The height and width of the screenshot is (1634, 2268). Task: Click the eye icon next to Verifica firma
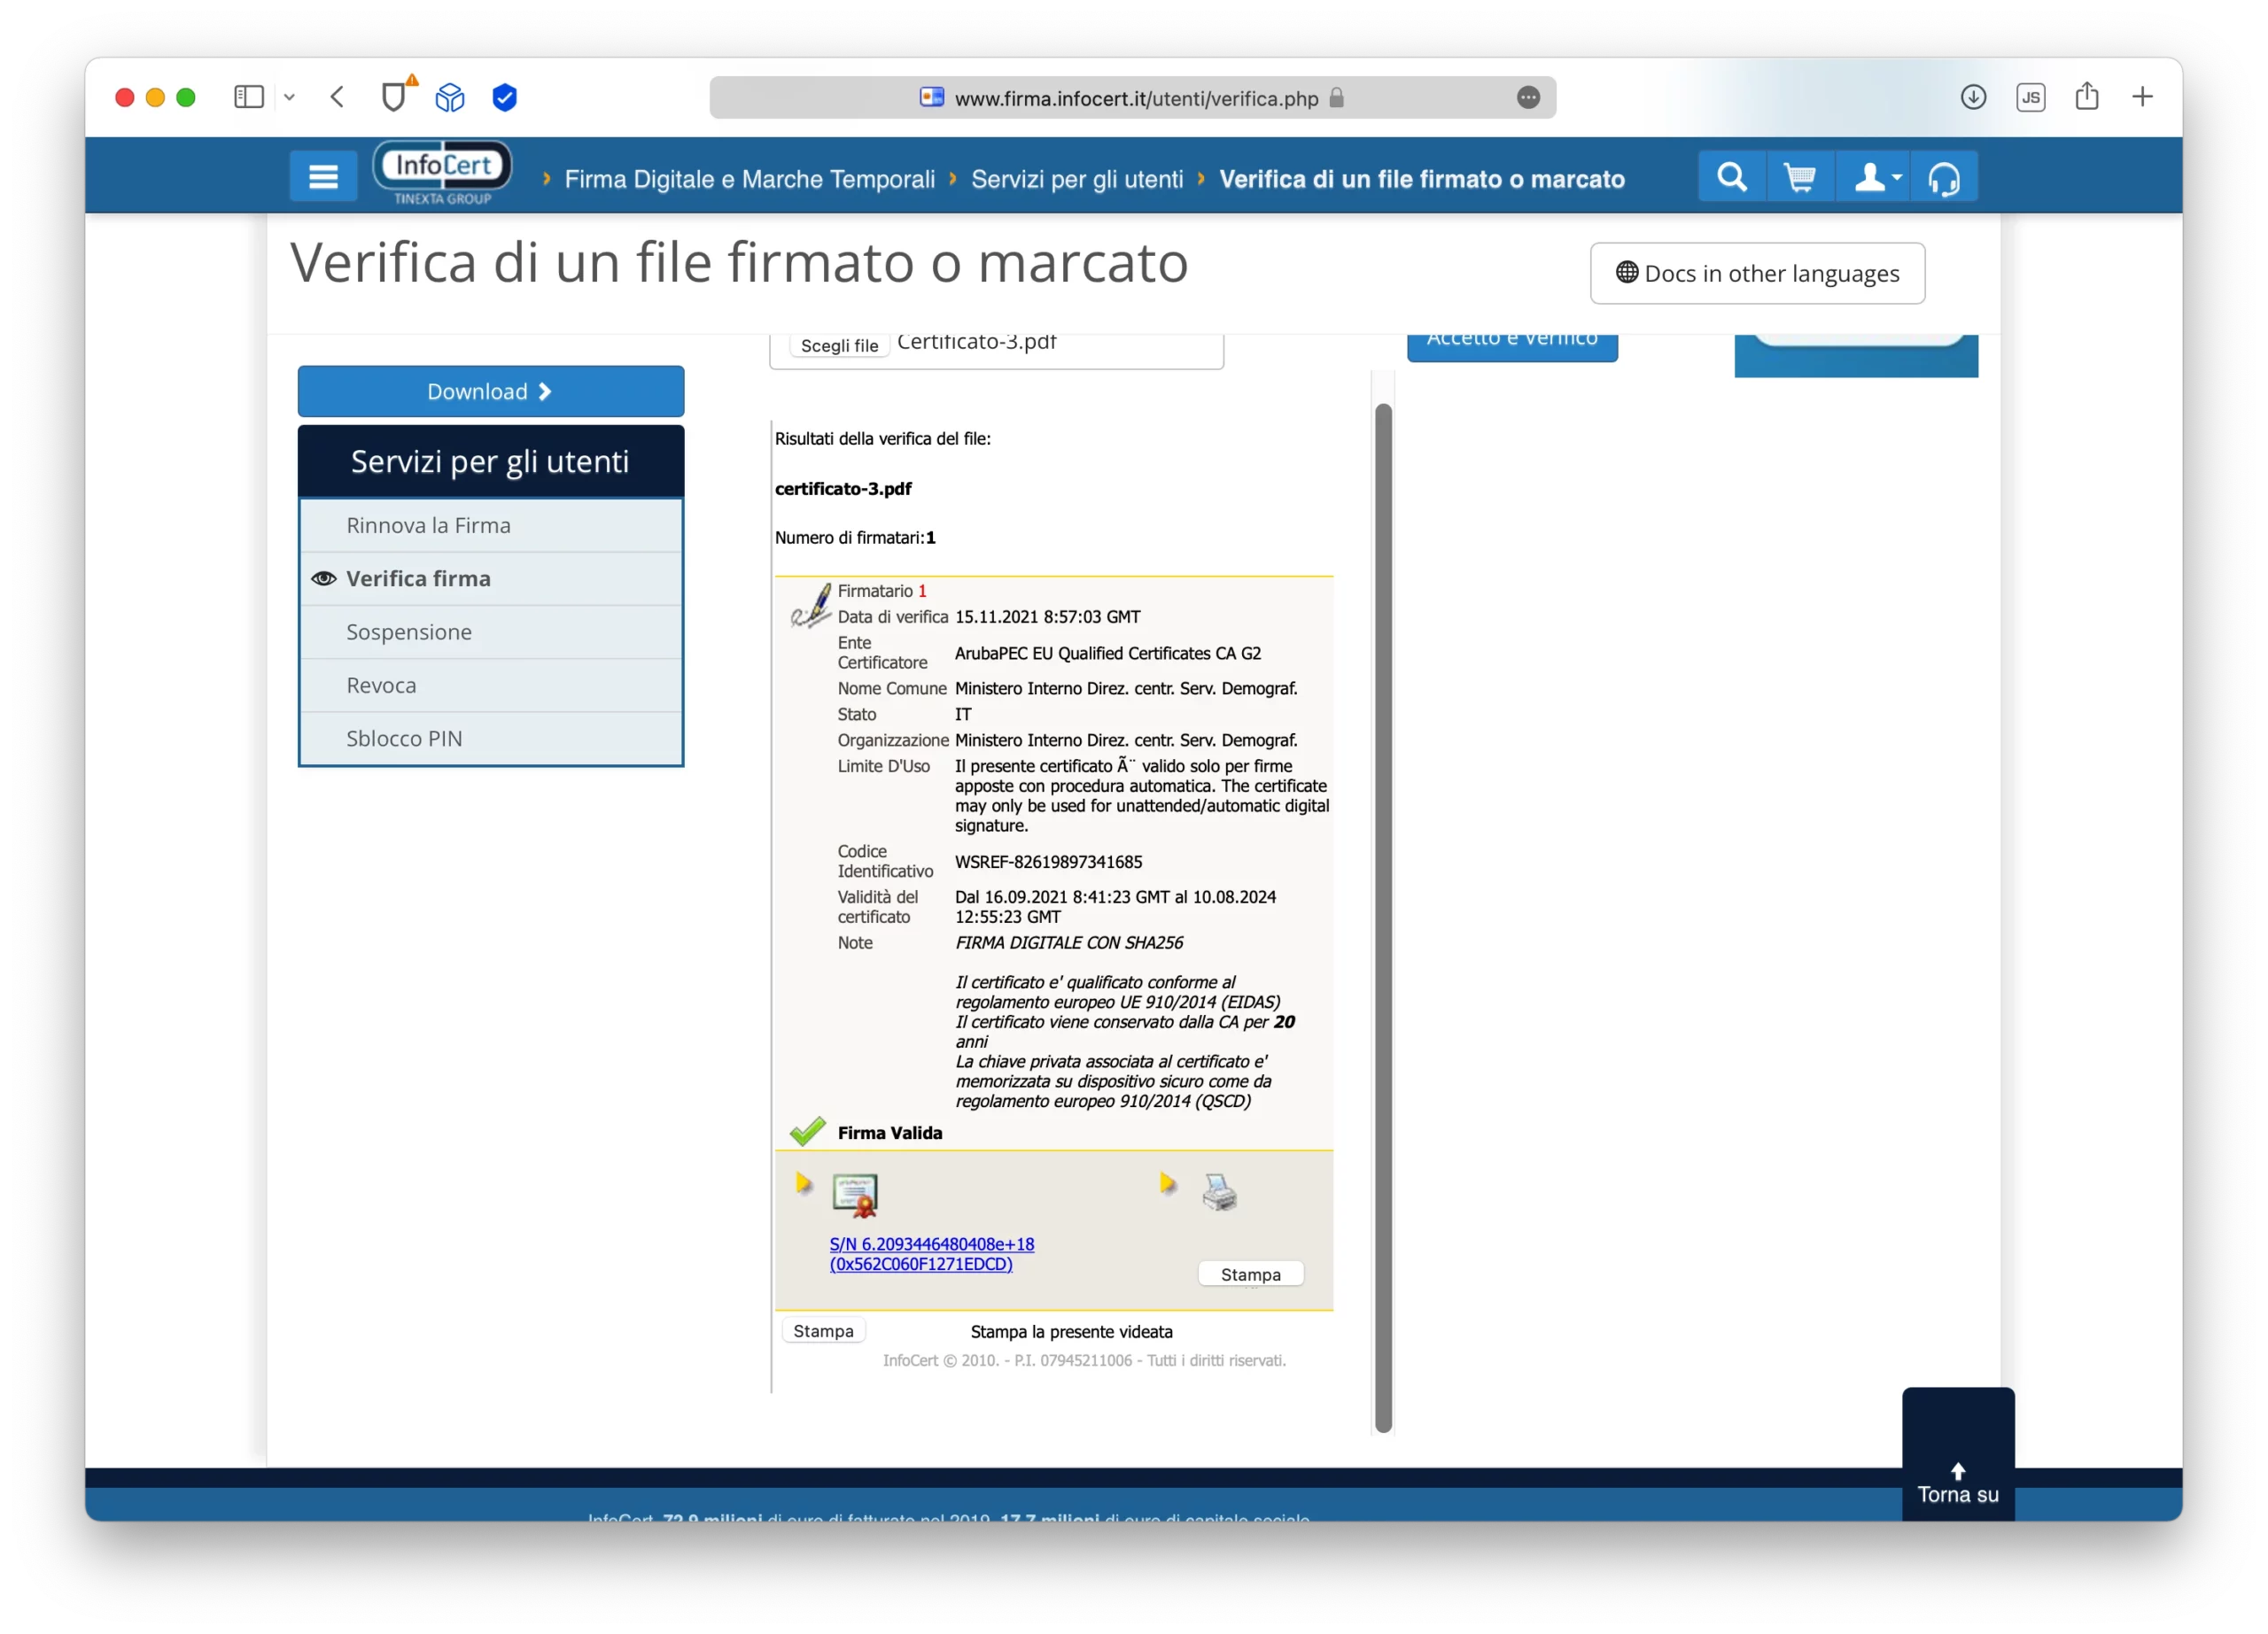tap(323, 578)
